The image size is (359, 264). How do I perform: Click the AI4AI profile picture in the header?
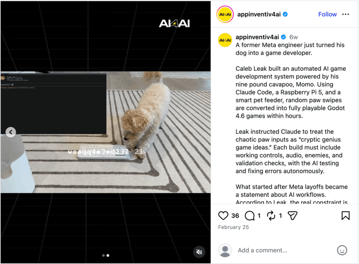(225, 14)
